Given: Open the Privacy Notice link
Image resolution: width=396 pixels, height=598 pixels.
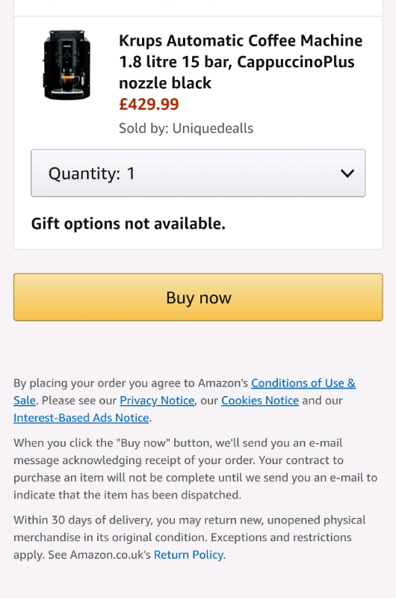Looking at the screenshot, I should point(157,401).
